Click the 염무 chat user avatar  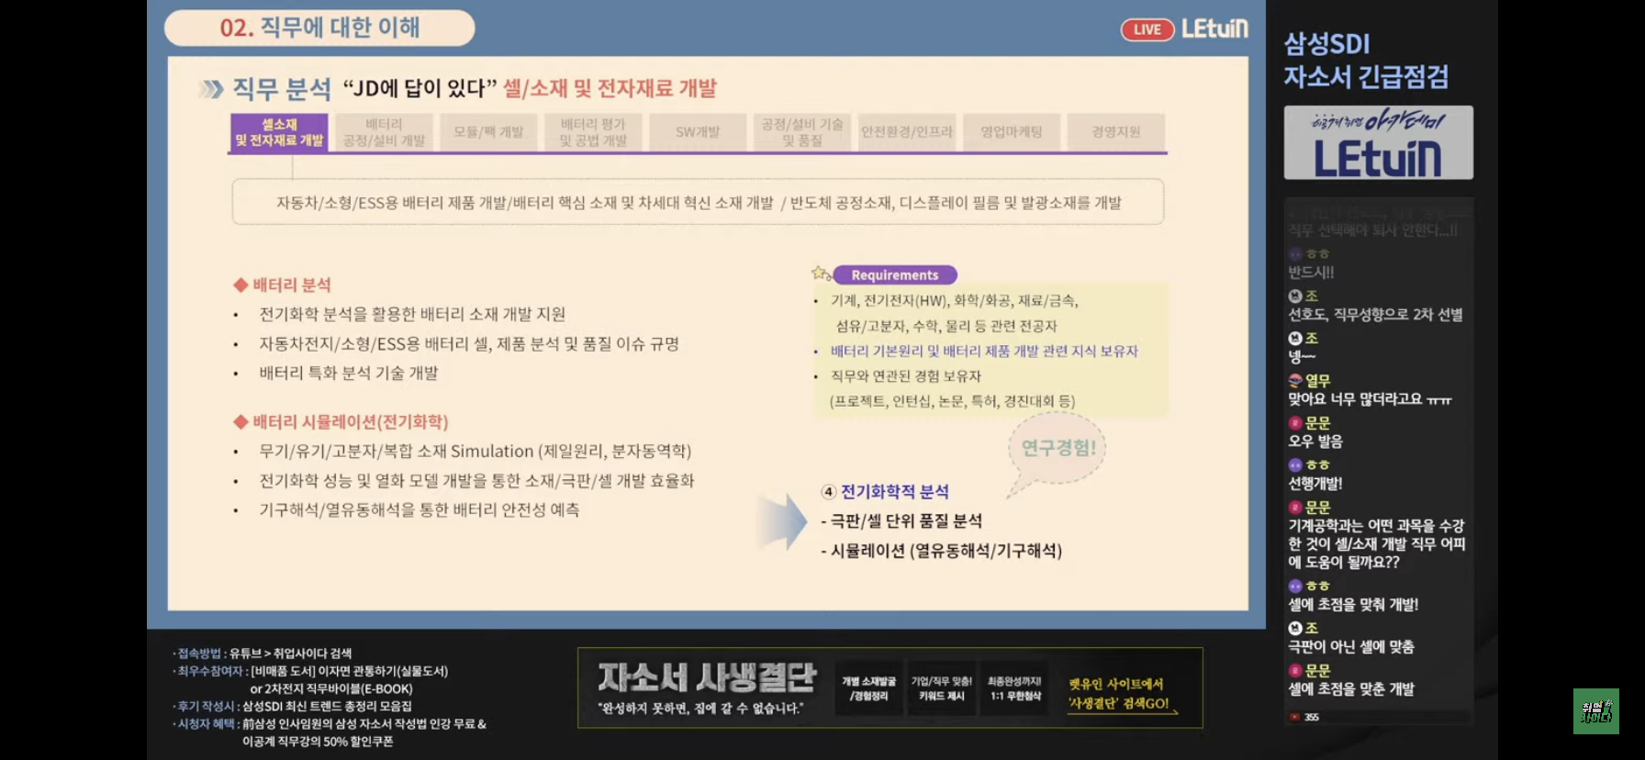tap(1295, 380)
